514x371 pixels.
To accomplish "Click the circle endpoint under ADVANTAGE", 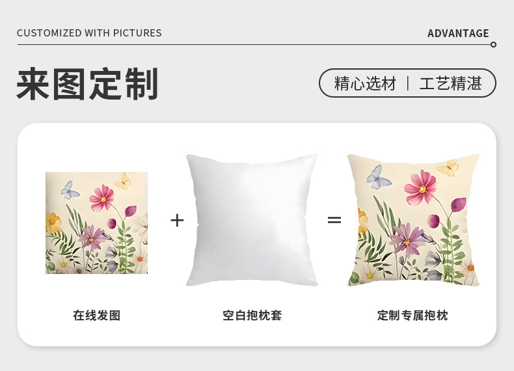I will pos(493,45).
